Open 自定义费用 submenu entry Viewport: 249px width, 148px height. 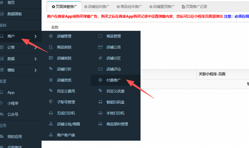pyautogui.click(x=66, y=91)
